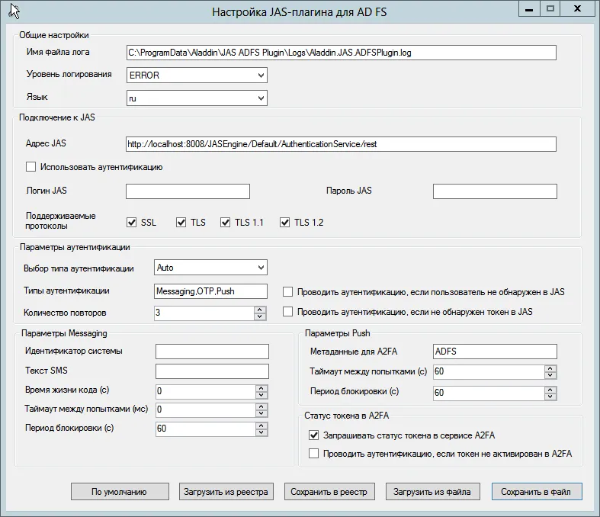Focus the «Типы аутентификации» field

coord(210,291)
